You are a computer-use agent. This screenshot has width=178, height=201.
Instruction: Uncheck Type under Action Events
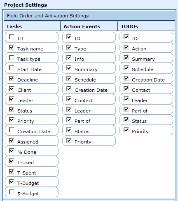(x=69, y=47)
